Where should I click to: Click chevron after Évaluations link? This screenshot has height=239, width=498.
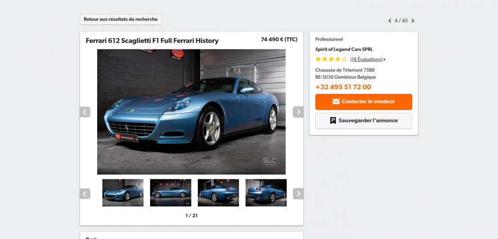pyautogui.click(x=384, y=60)
